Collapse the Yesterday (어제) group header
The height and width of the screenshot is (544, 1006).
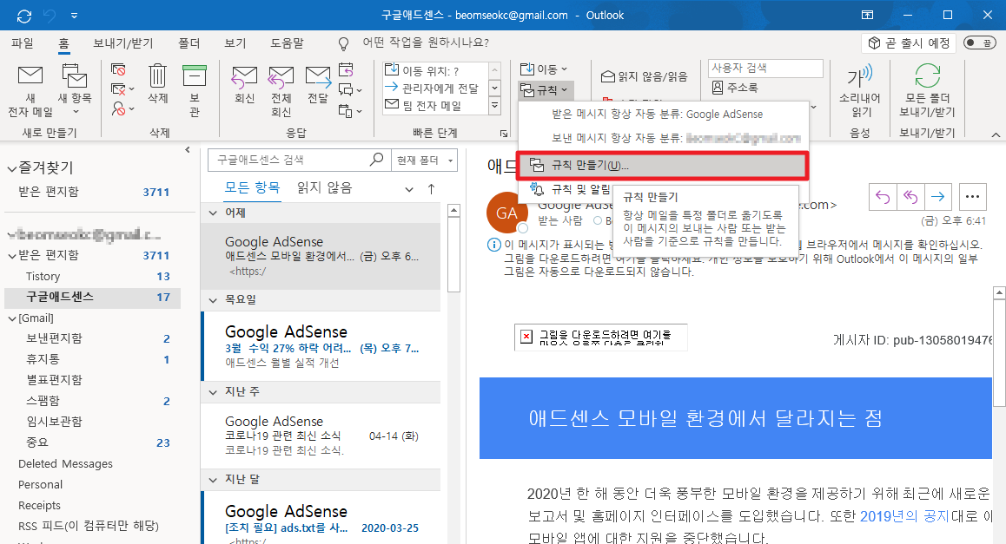(x=213, y=213)
